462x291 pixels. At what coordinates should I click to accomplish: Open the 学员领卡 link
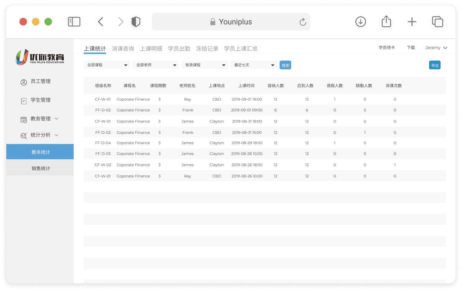(x=387, y=48)
